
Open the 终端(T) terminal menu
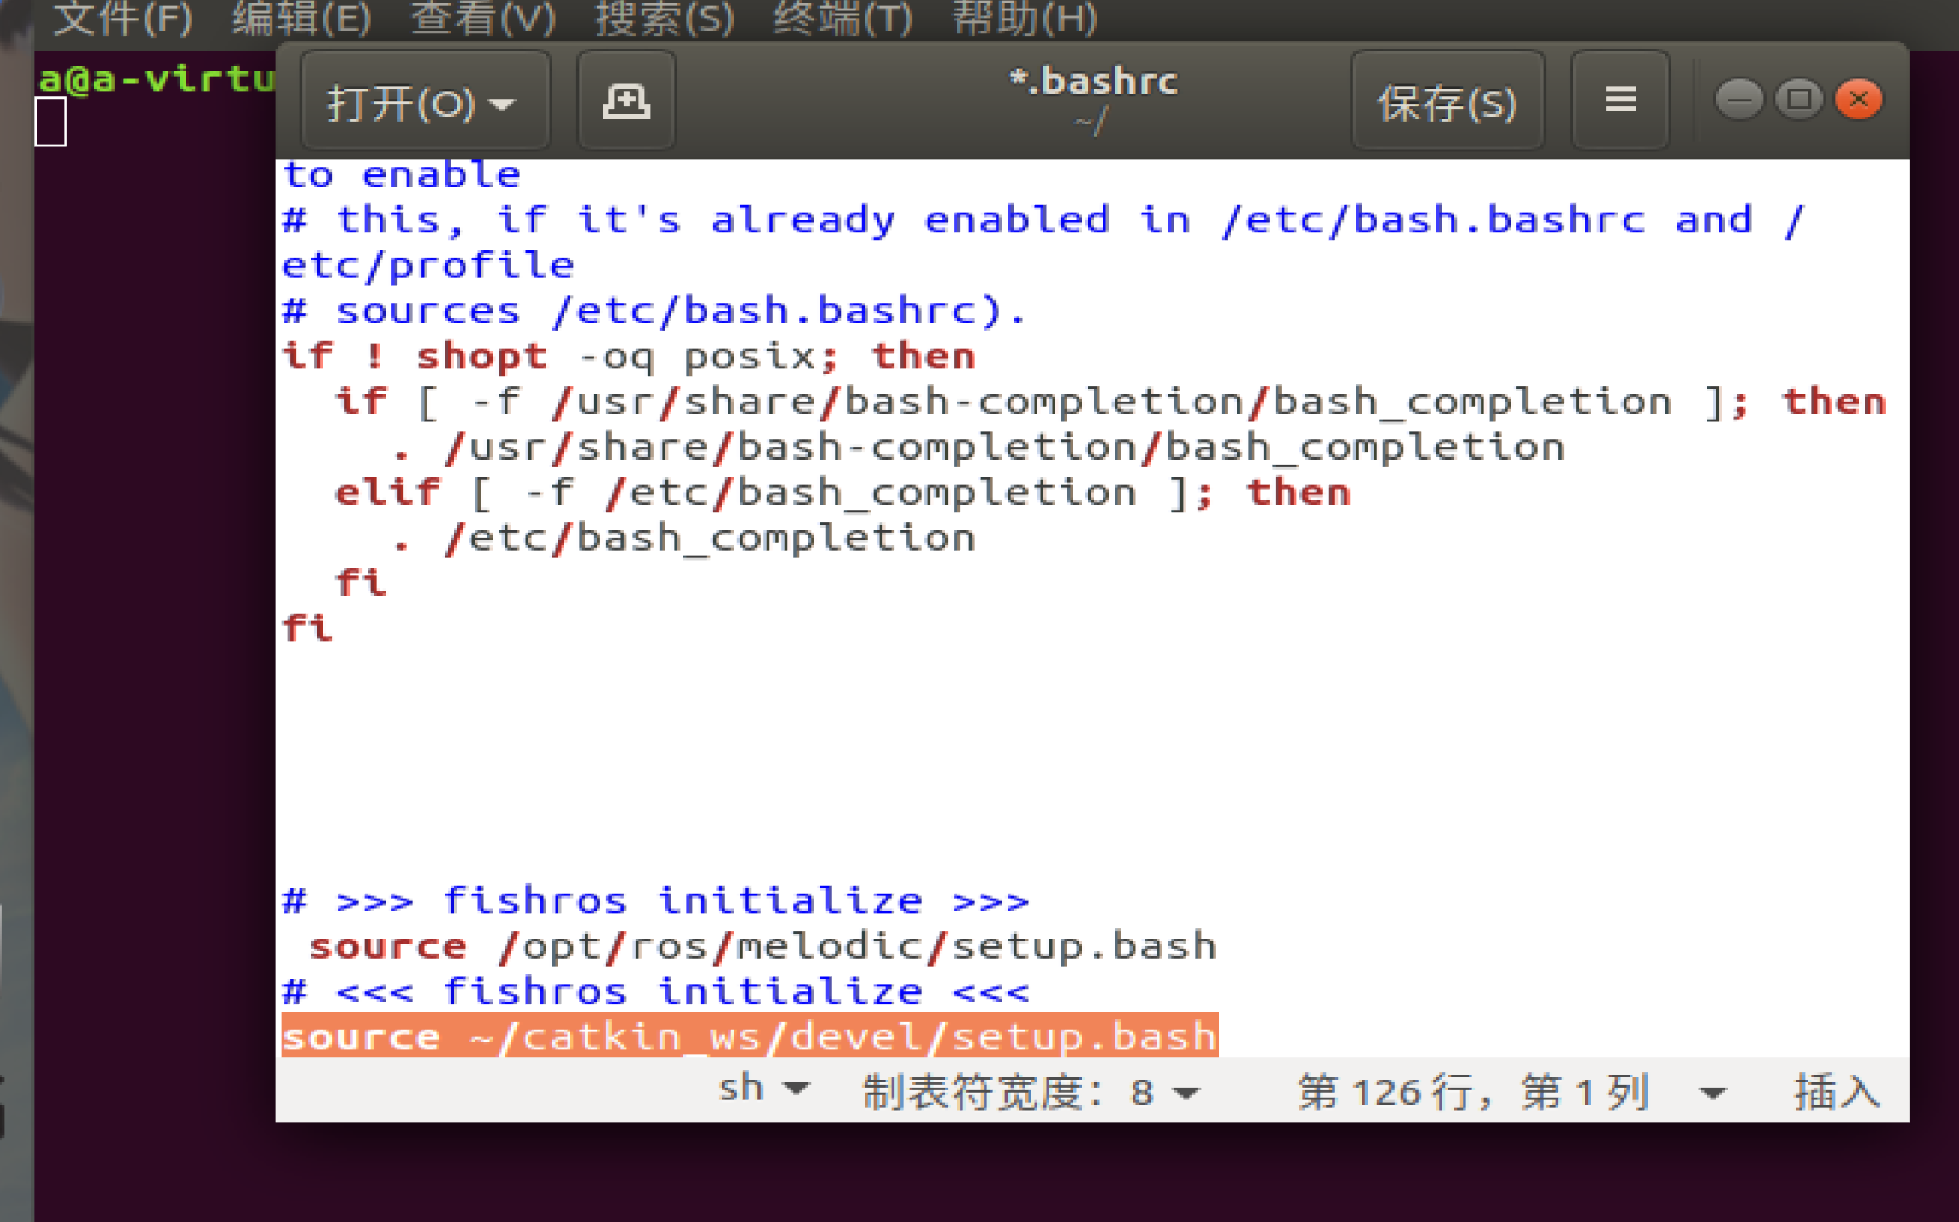[x=842, y=19]
